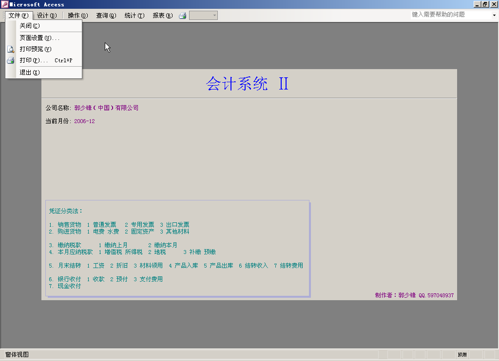499x361 pixels.
Task: Click the toolbar grip handle left of 文件
Action: (x=3, y=16)
